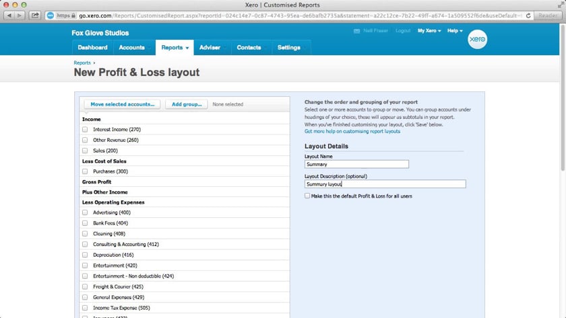The height and width of the screenshot is (318, 566).
Task: Click the Fox Glove Studios organisation name
Action: pyautogui.click(x=100, y=33)
